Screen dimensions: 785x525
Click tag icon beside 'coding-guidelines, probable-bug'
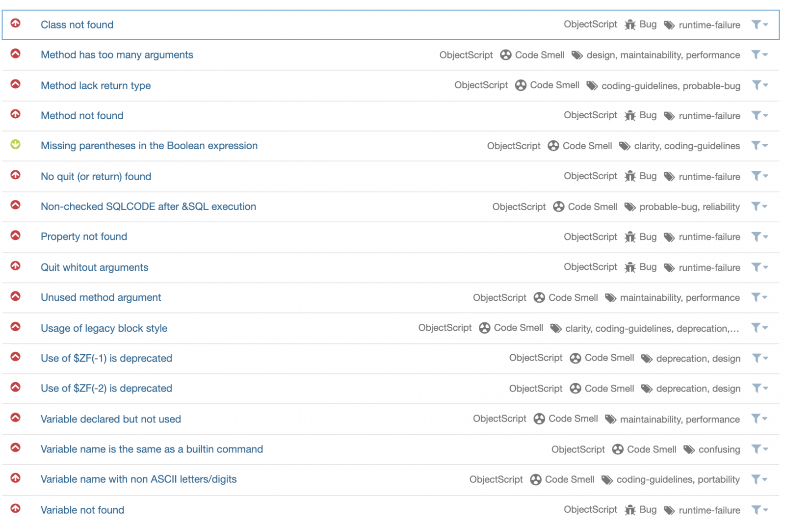pos(592,86)
